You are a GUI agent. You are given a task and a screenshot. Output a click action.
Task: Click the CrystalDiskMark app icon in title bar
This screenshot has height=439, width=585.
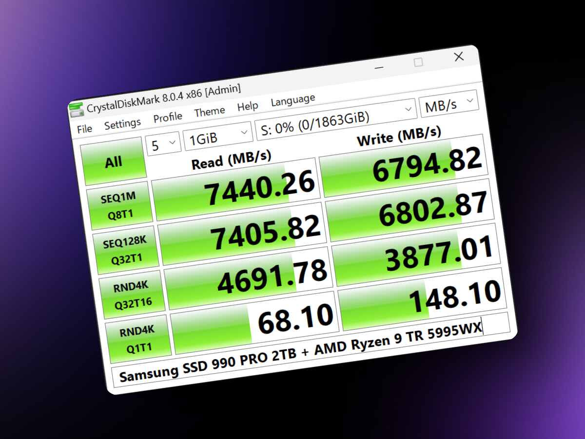76,109
